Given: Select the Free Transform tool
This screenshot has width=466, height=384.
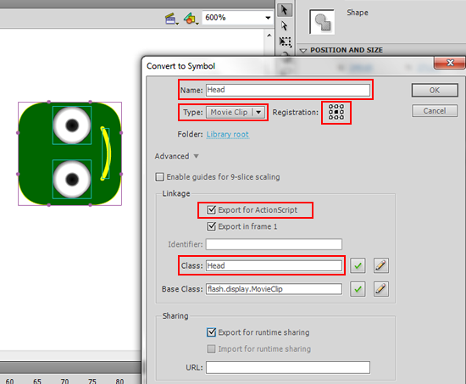Looking at the screenshot, I should tap(285, 42).
